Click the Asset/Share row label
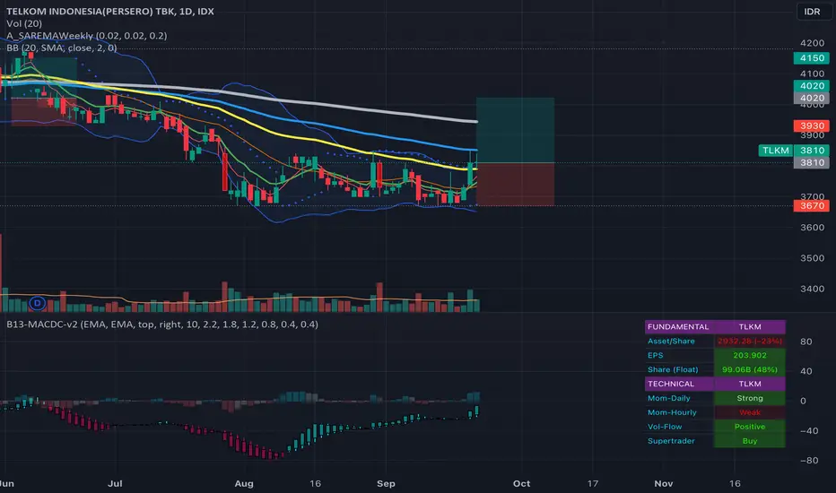The image size is (836, 493). tap(671, 342)
